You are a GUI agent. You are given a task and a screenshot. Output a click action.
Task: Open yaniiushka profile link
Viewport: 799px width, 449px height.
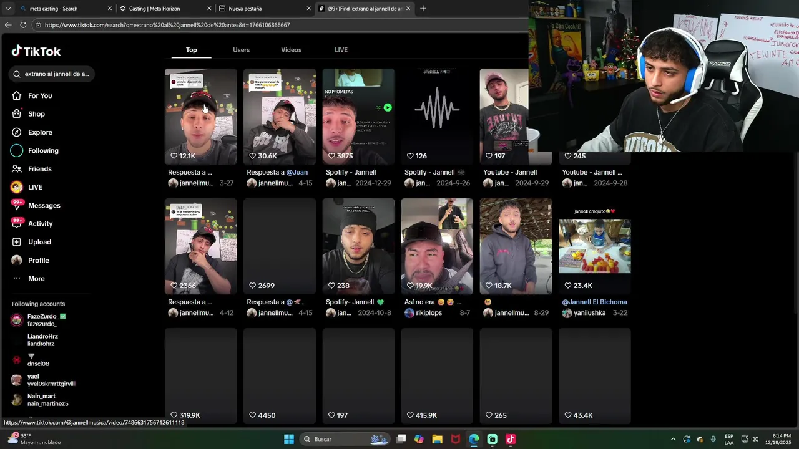tap(590, 313)
